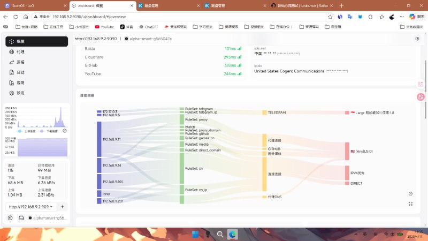Screen dimensions: 428x241
Task: Open the ChatGPT bookmark
Action: pyautogui.click(x=149, y=27)
